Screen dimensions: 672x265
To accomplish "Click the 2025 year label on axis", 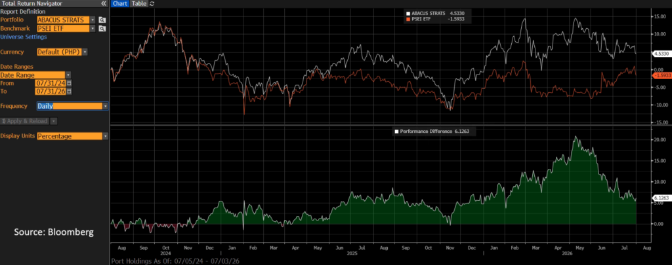I will tap(352, 253).
